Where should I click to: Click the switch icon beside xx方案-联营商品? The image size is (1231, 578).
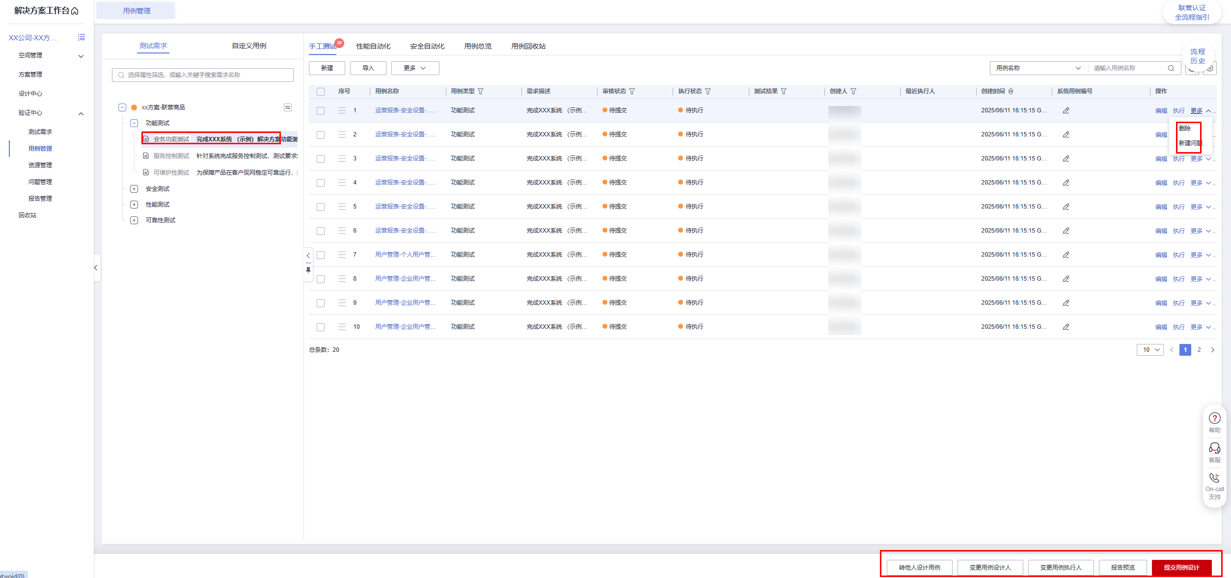(288, 107)
